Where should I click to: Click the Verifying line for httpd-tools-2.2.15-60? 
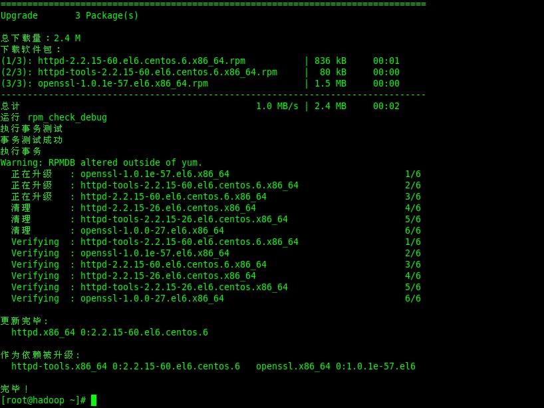point(215,242)
